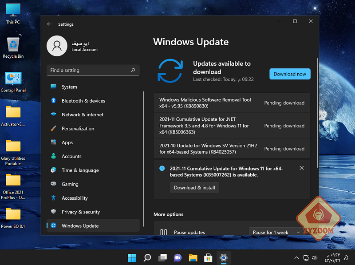Open the volume tray icon
Image resolution: width=355 pixels, height=265 pixels.
coord(314,257)
